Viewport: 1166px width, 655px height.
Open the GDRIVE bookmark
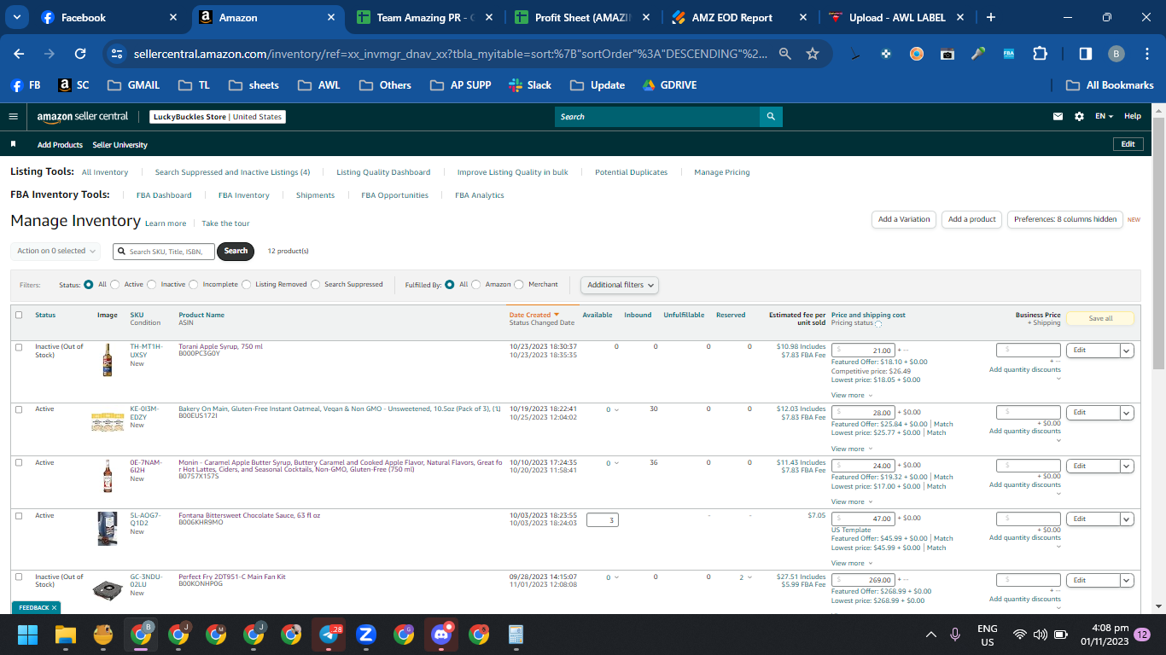click(x=669, y=85)
